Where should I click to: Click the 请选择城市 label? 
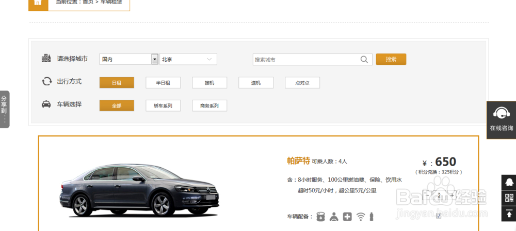coord(72,59)
